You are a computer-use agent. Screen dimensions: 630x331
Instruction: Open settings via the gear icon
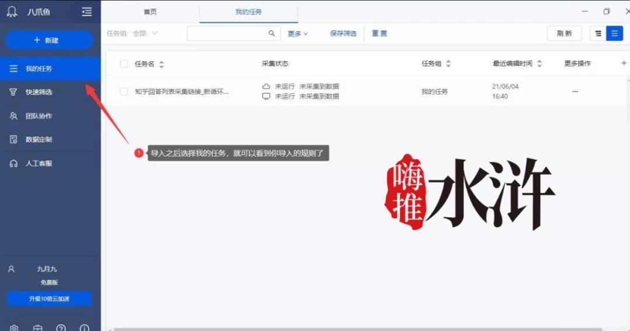tap(14, 328)
